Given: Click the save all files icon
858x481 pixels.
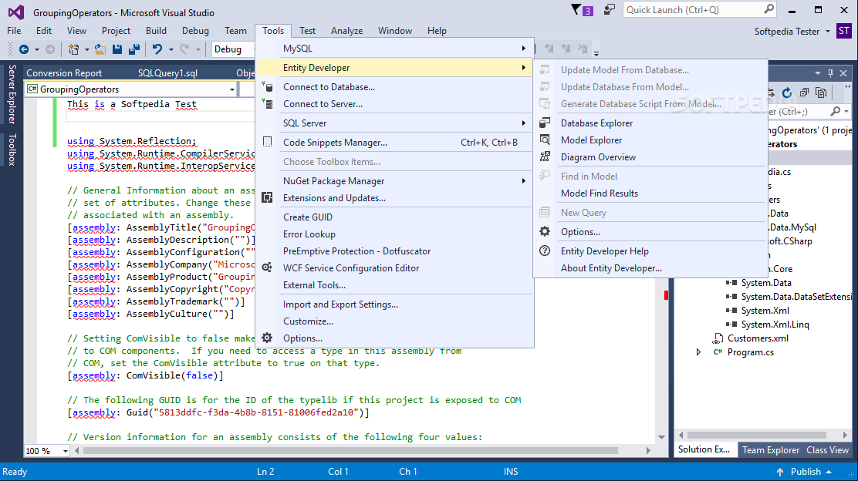Looking at the screenshot, I should coord(134,49).
